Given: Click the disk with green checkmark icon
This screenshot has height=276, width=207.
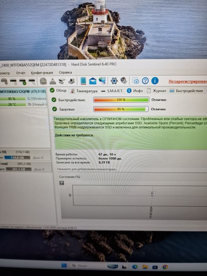Looking at the screenshot, I should tap(23, 82).
